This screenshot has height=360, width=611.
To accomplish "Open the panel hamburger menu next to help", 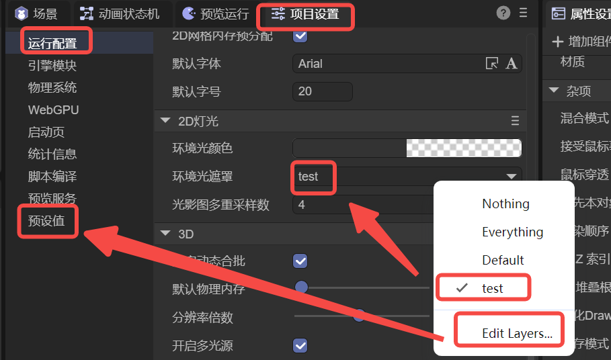I will tap(524, 13).
